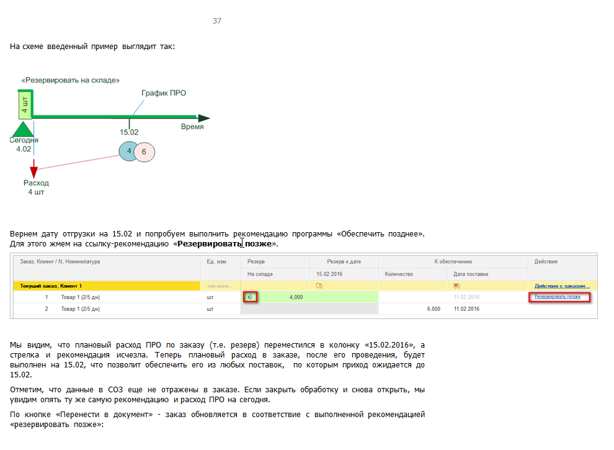Click the 6,000 quantity cell

click(434, 309)
